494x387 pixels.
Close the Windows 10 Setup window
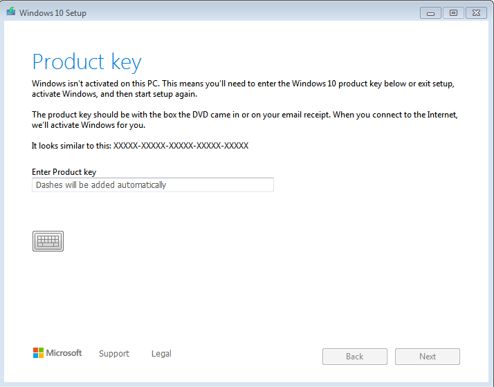[476, 13]
